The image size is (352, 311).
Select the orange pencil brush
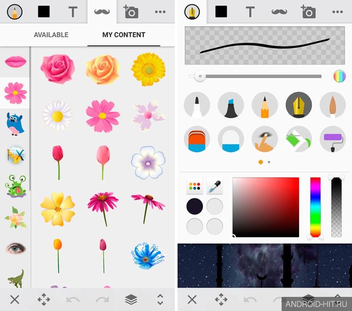265,105
